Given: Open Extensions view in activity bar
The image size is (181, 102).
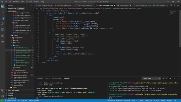Looking at the screenshot, I should click(x=3, y=36).
